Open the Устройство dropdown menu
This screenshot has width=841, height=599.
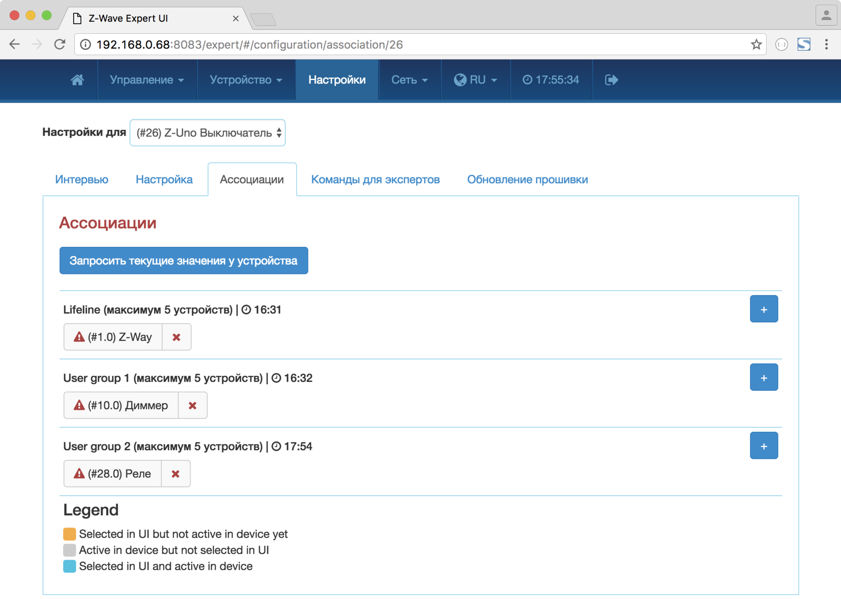click(246, 80)
